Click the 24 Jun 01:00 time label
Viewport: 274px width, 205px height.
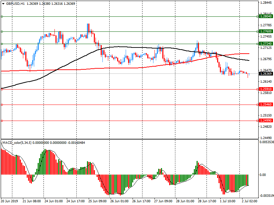pos(54,201)
